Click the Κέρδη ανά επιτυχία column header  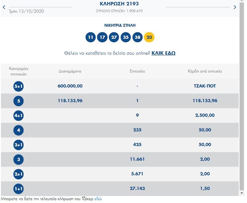click(x=205, y=71)
